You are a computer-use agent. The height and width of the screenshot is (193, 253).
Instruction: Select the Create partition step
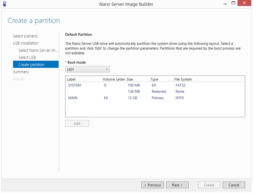pos(35,65)
